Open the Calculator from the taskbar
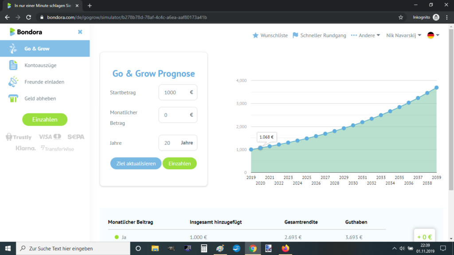 (204, 248)
